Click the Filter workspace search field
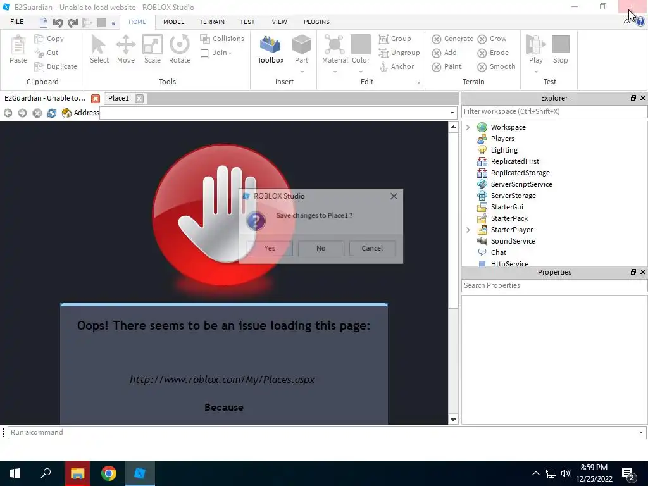The height and width of the screenshot is (486, 648). click(x=554, y=111)
